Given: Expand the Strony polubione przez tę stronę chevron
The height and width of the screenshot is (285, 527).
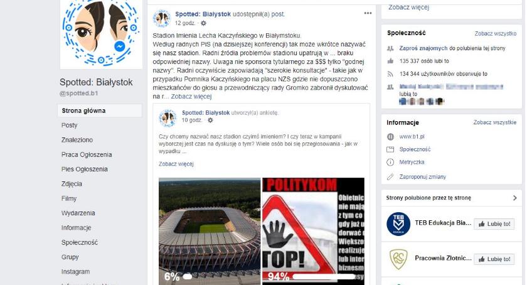Looking at the screenshot, I should 514,198.
